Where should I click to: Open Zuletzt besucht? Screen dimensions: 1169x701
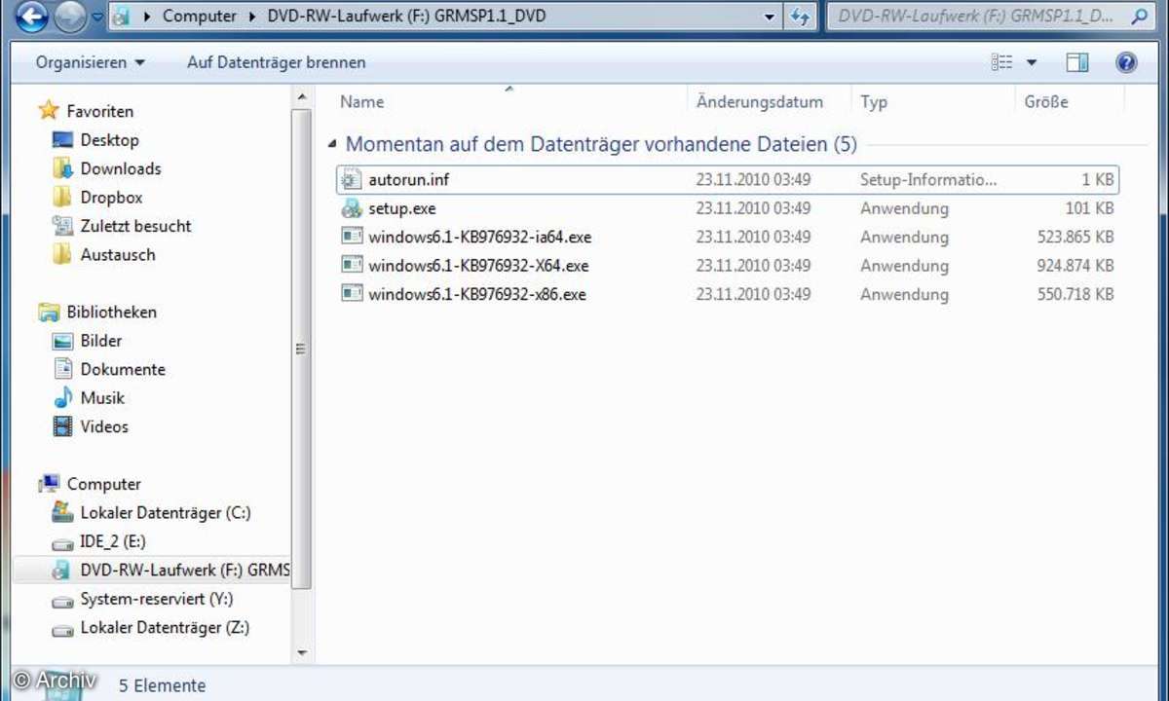click(x=135, y=226)
